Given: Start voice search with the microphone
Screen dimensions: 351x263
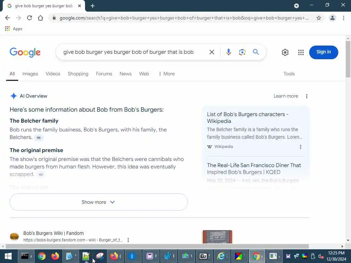Looking at the screenshot, I should 228,52.
